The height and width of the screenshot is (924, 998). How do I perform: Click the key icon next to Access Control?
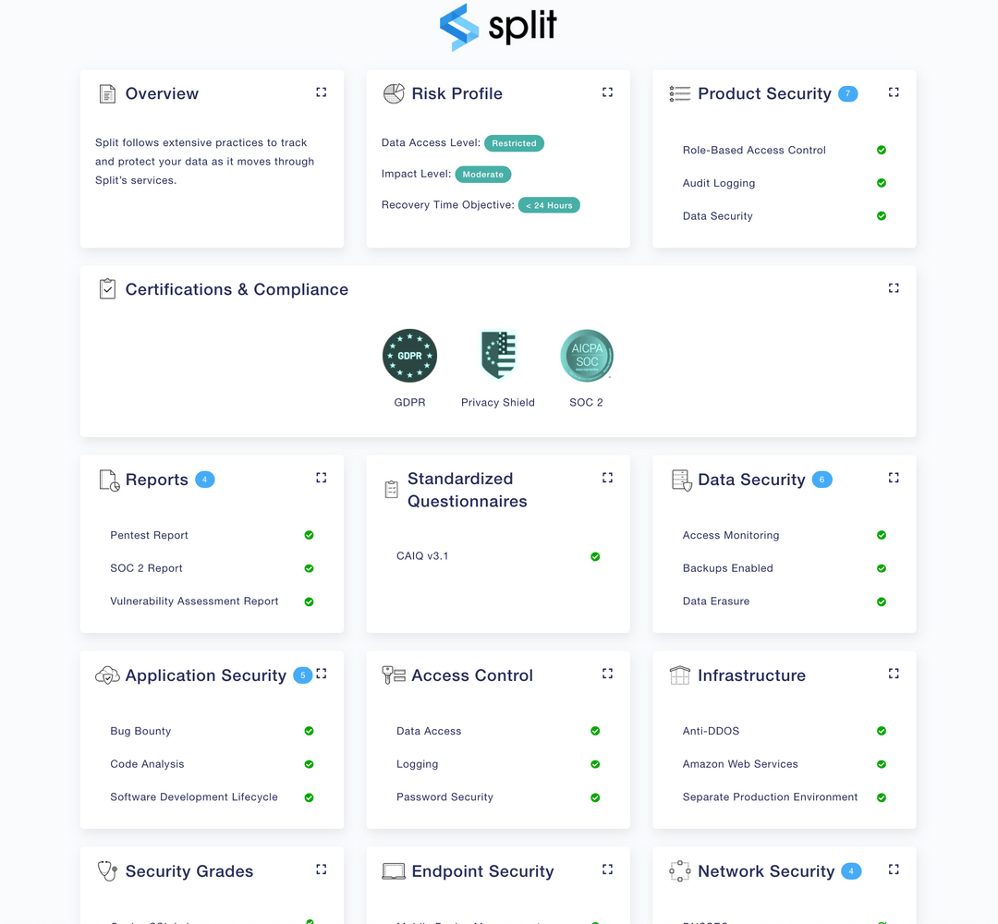click(x=394, y=675)
